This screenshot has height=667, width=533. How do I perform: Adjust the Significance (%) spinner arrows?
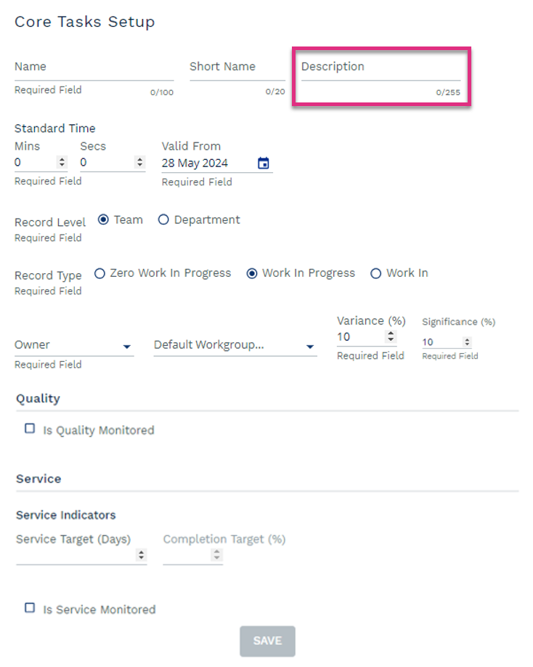pyautogui.click(x=467, y=342)
